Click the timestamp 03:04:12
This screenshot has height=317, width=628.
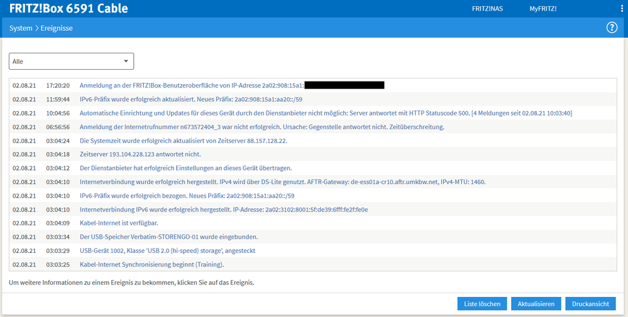pos(58,168)
